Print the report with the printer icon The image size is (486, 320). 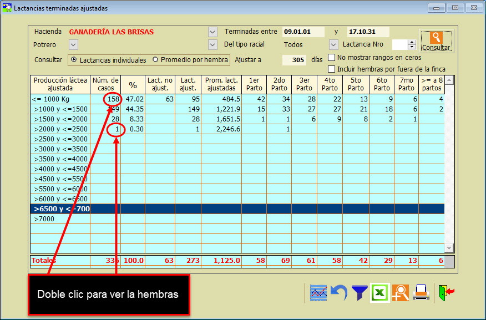pyautogui.click(x=421, y=292)
